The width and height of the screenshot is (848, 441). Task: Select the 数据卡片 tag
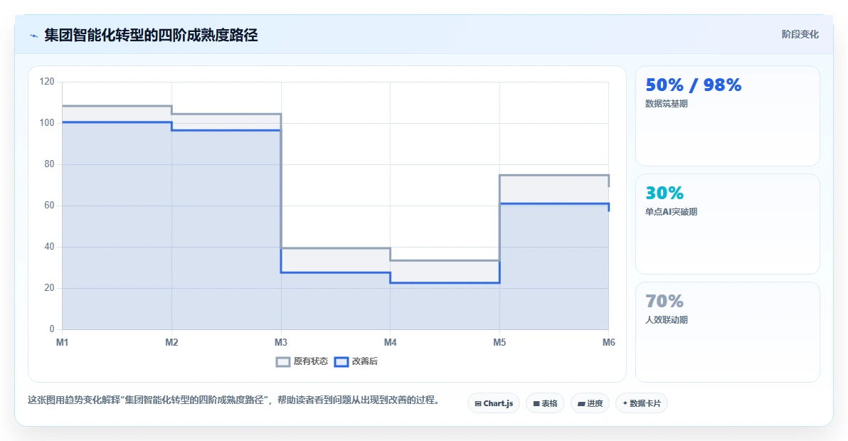pos(642,403)
